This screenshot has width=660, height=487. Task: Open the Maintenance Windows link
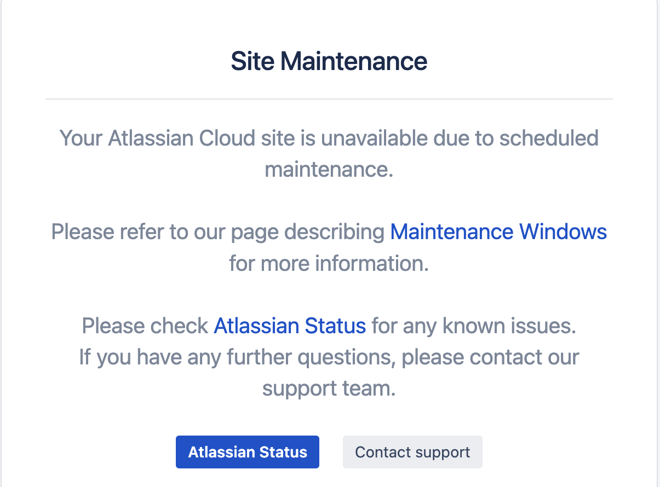click(x=498, y=231)
